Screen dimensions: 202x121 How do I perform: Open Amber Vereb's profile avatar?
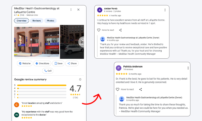[x=100, y=10]
